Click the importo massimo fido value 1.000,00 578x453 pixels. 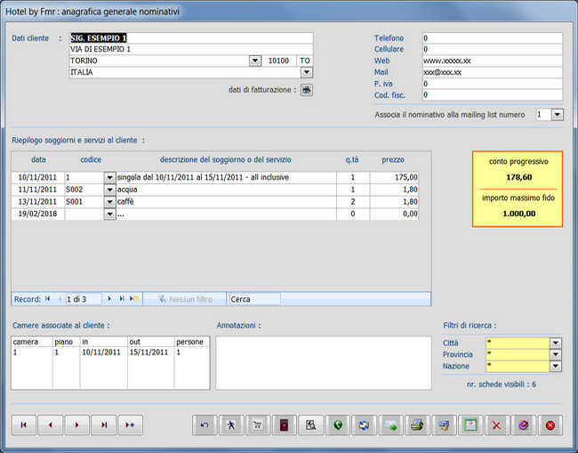click(x=518, y=214)
